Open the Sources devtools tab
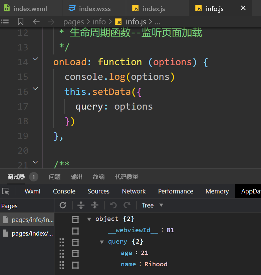The height and width of the screenshot is (275, 261). (98, 191)
